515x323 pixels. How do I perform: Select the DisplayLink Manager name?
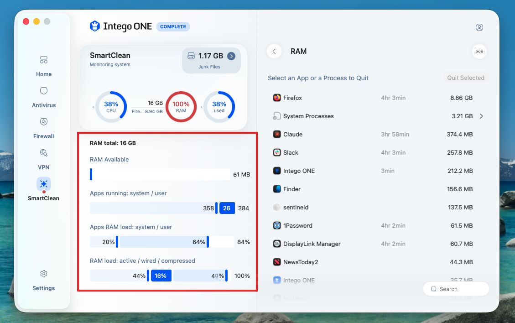point(312,244)
